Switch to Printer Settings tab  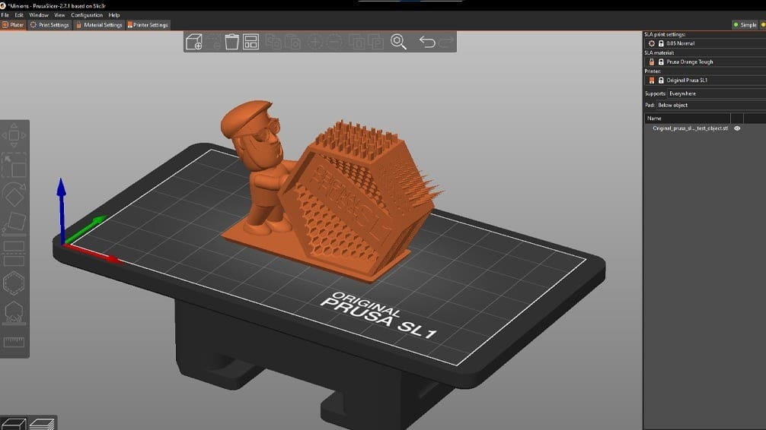[148, 25]
